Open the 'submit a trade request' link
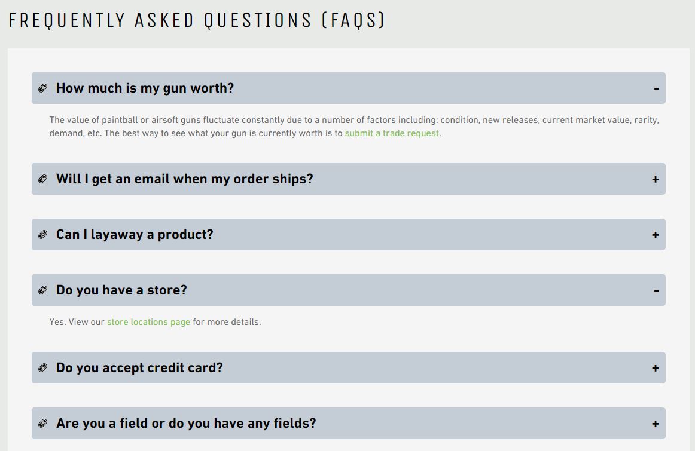Screen dimensions: 695x451 coord(392,133)
